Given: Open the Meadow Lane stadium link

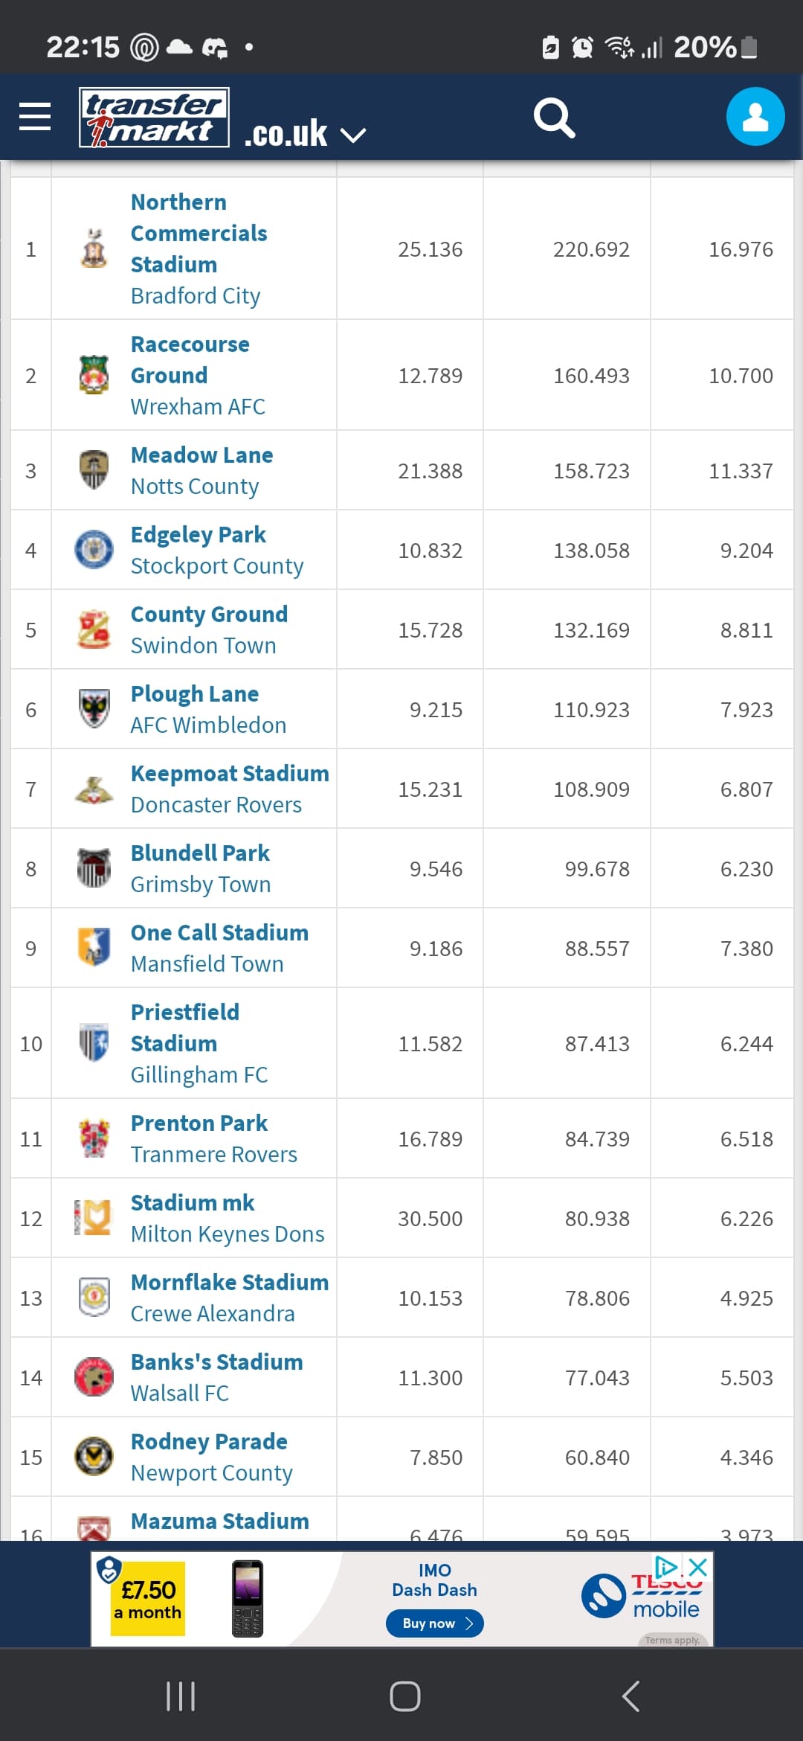Looking at the screenshot, I should (201, 455).
